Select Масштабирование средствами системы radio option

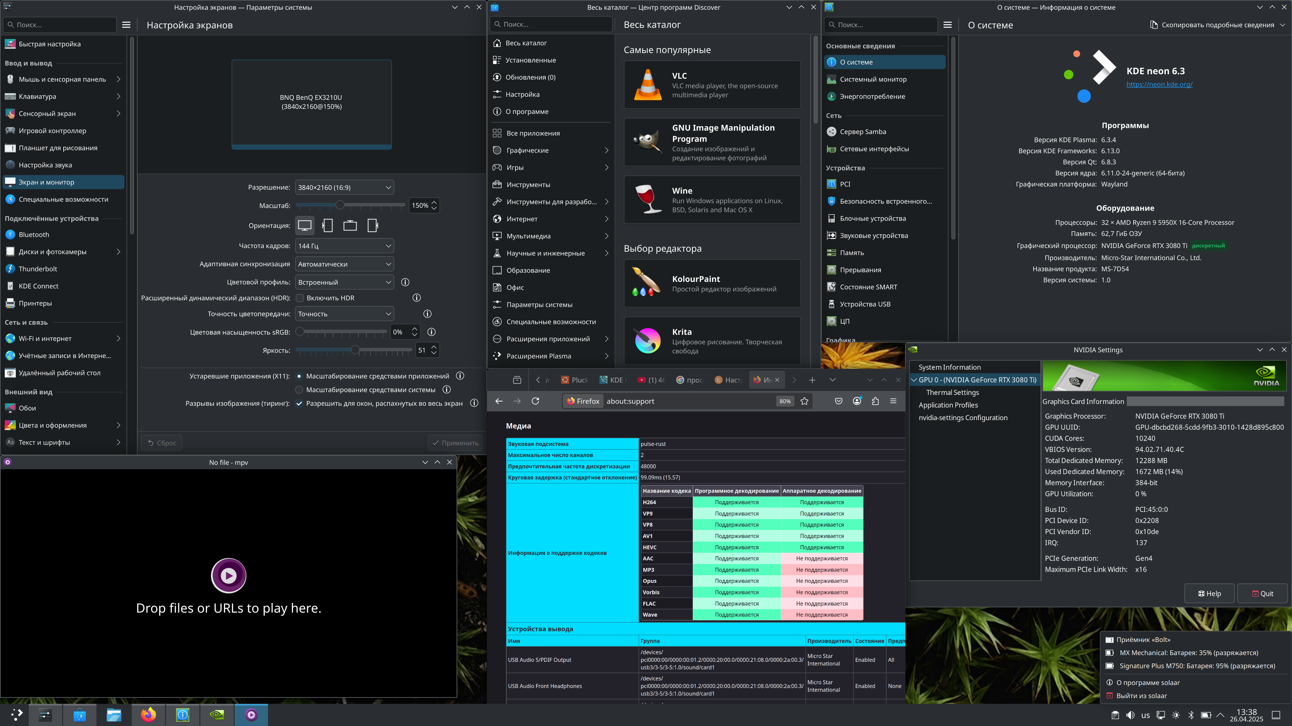299,389
